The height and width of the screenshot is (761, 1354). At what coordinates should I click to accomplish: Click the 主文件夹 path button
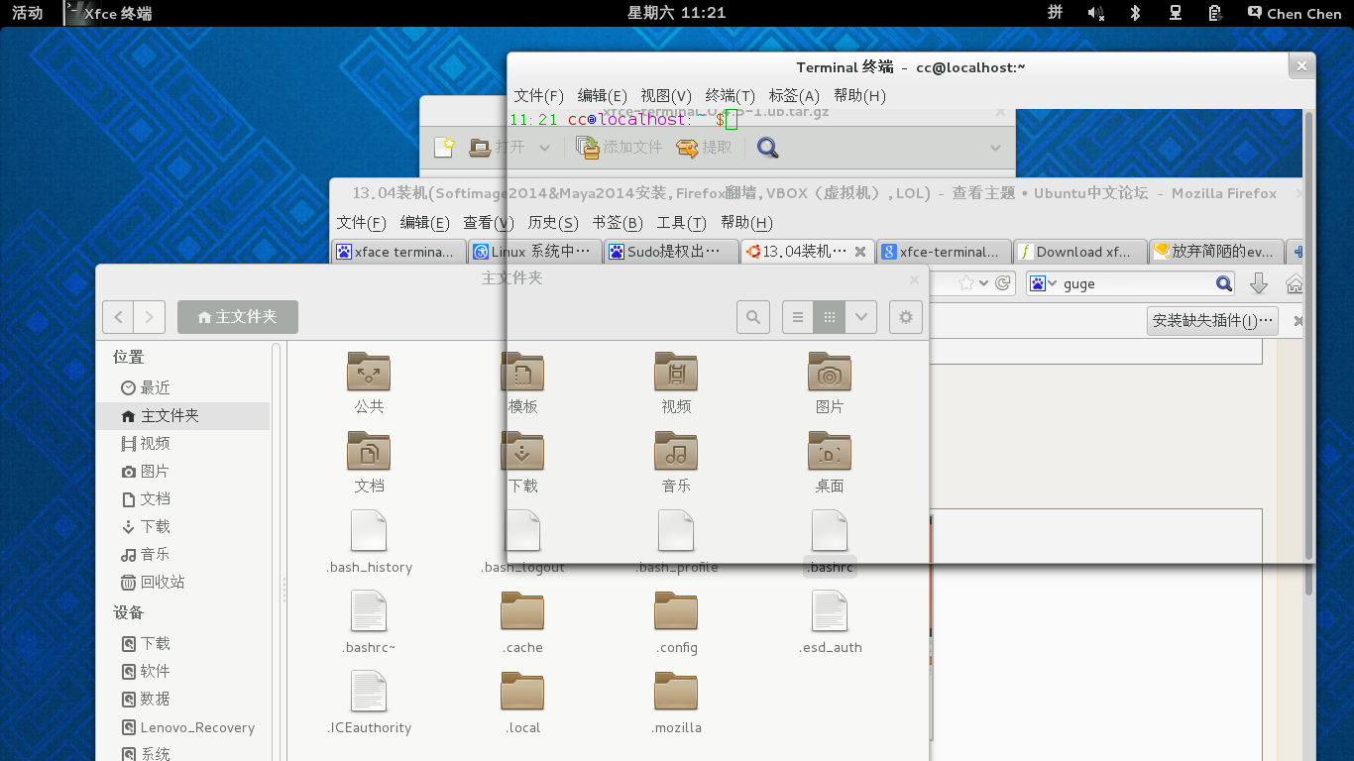(238, 317)
